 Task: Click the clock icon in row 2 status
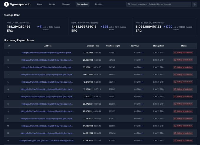[x=175, y=60]
